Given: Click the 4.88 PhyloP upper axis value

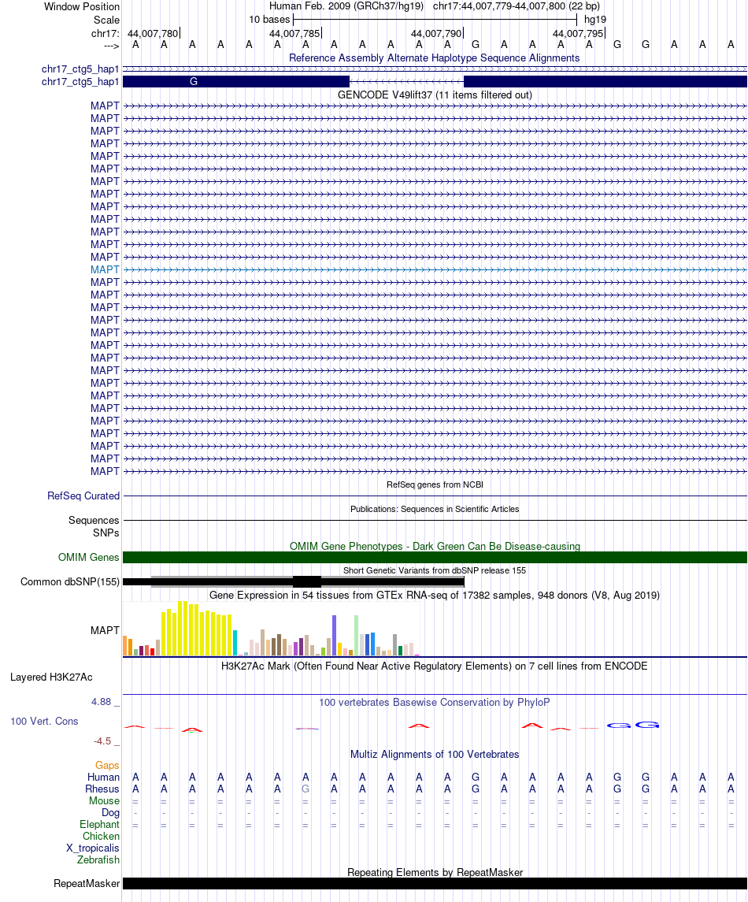Looking at the screenshot, I should point(102,702).
